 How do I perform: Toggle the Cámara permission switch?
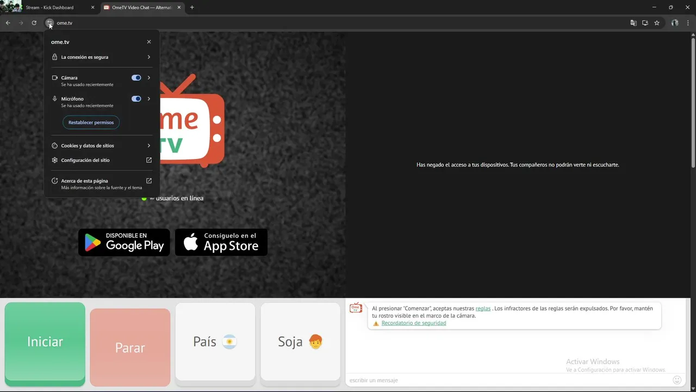coord(136,78)
